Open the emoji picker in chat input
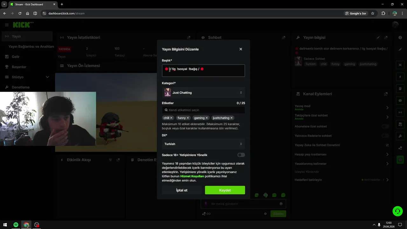The image size is (407, 229). [281, 204]
